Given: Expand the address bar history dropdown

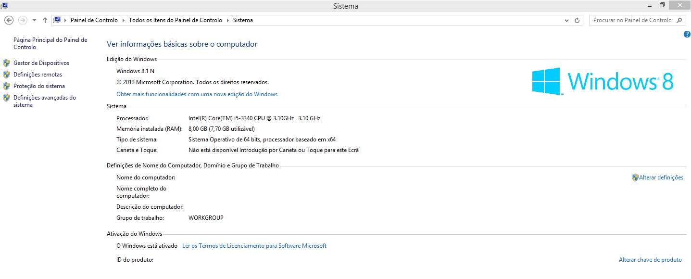Looking at the screenshot, I should pyautogui.click(x=566, y=20).
